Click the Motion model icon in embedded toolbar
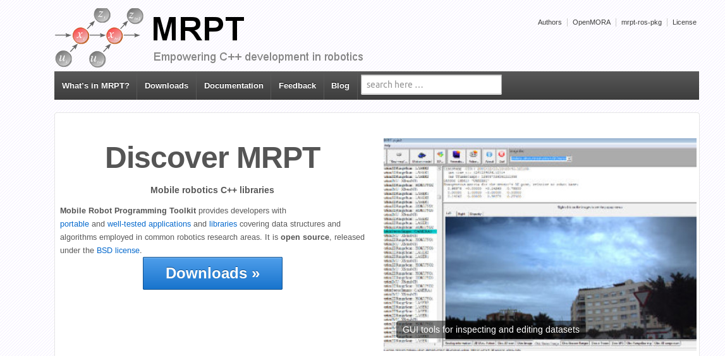 [422, 156]
